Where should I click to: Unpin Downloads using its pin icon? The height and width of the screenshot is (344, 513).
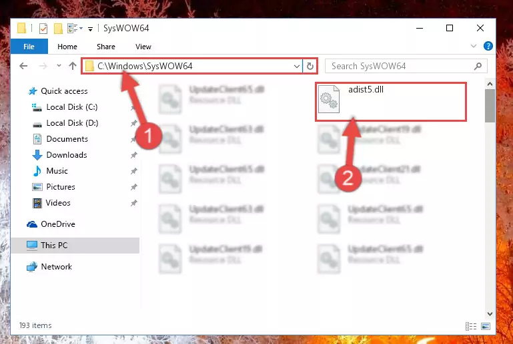coord(134,155)
